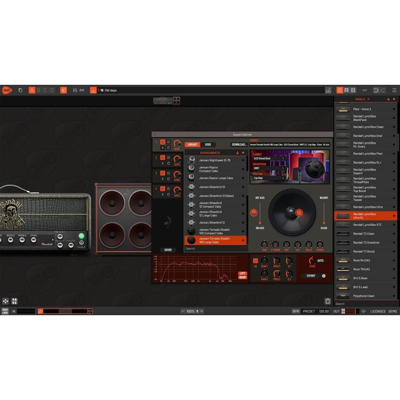Select Jensen Silverbird 10 cabinet
The width and height of the screenshot is (400, 400).
click(x=216, y=187)
